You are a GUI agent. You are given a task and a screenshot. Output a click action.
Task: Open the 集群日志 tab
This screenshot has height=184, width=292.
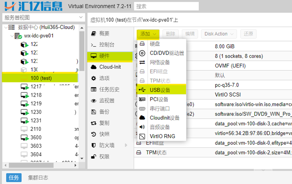(x=38, y=178)
